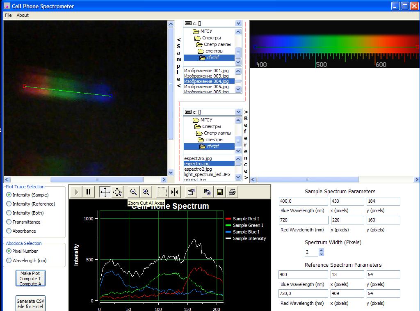Click Generate CSV File for Excel
The height and width of the screenshot is (311, 420).
pos(31,303)
